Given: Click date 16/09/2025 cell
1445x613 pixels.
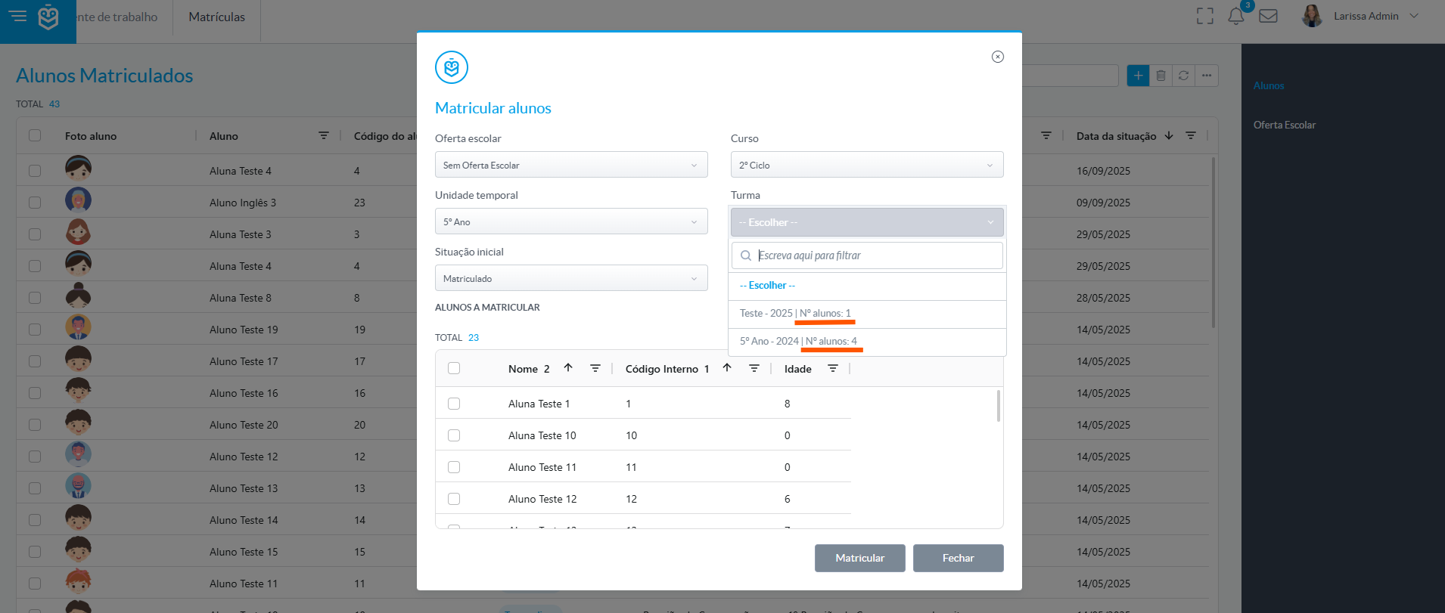Looking at the screenshot, I should coord(1104,171).
